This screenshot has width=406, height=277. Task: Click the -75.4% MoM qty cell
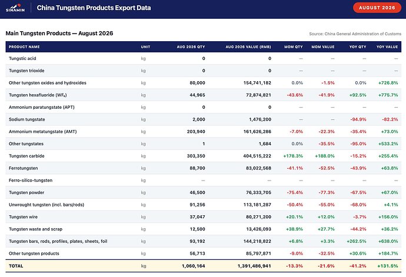point(295,192)
